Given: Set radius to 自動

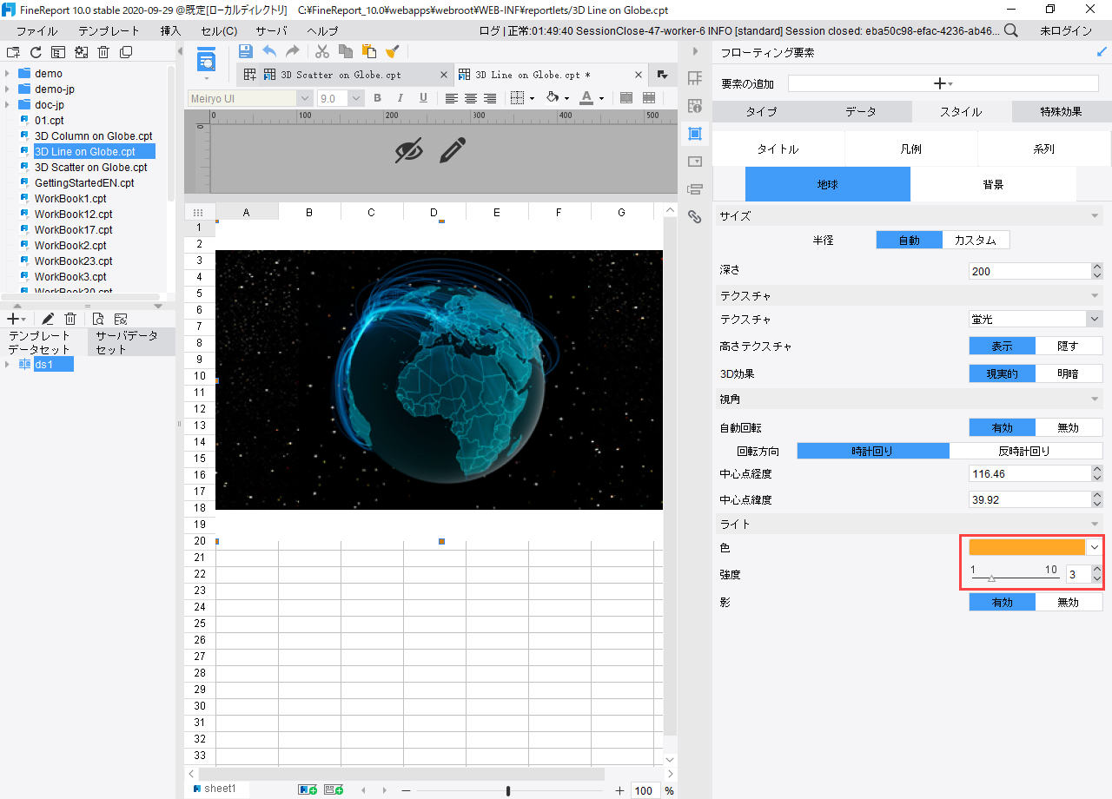Looking at the screenshot, I should 910,241.
